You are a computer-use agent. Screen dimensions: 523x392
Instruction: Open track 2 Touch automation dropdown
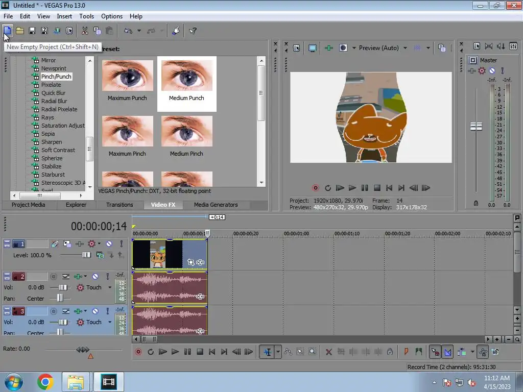pyautogui.click(x=110, y=287)
